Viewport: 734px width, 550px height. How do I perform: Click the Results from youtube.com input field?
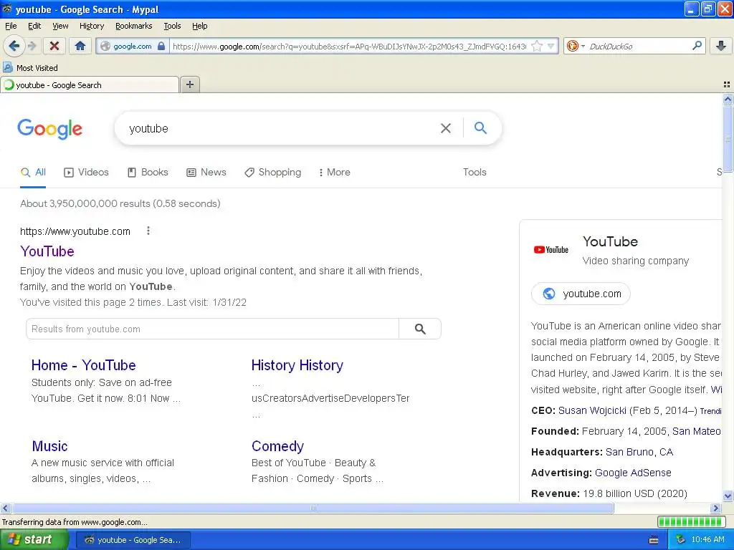212,329
